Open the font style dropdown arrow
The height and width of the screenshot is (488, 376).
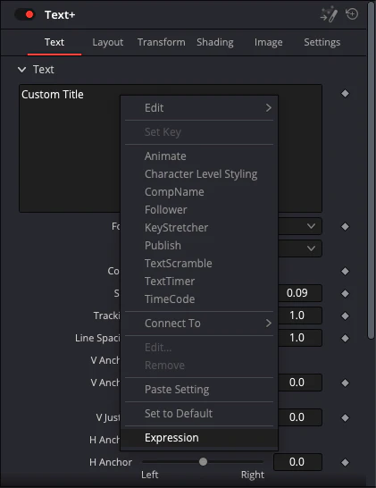point(311,248)
